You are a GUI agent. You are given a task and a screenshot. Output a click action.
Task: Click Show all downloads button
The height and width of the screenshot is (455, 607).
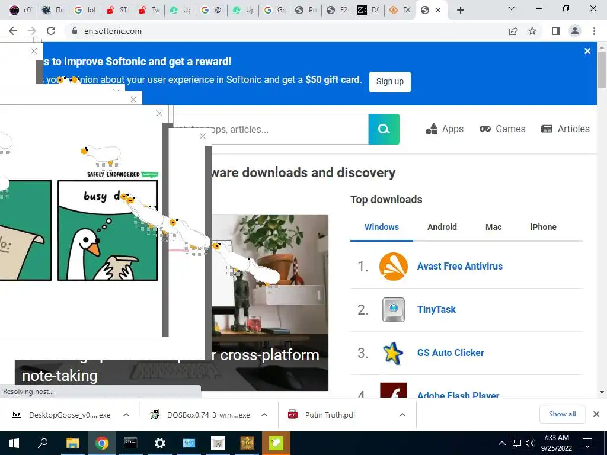click(562, 414)
